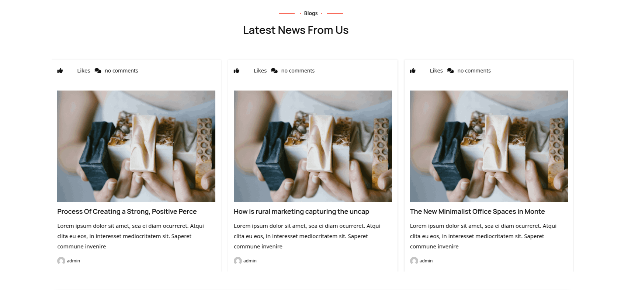Open 'The New Minimalist Office Spaces in Monte' post
This screenshot has width=621, height=290.
click(x=477, y=212)
